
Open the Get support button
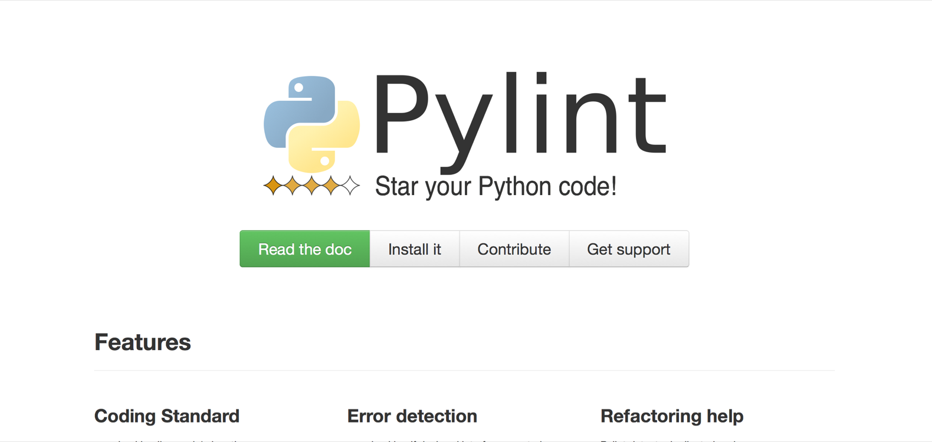[x=629, y=249]
